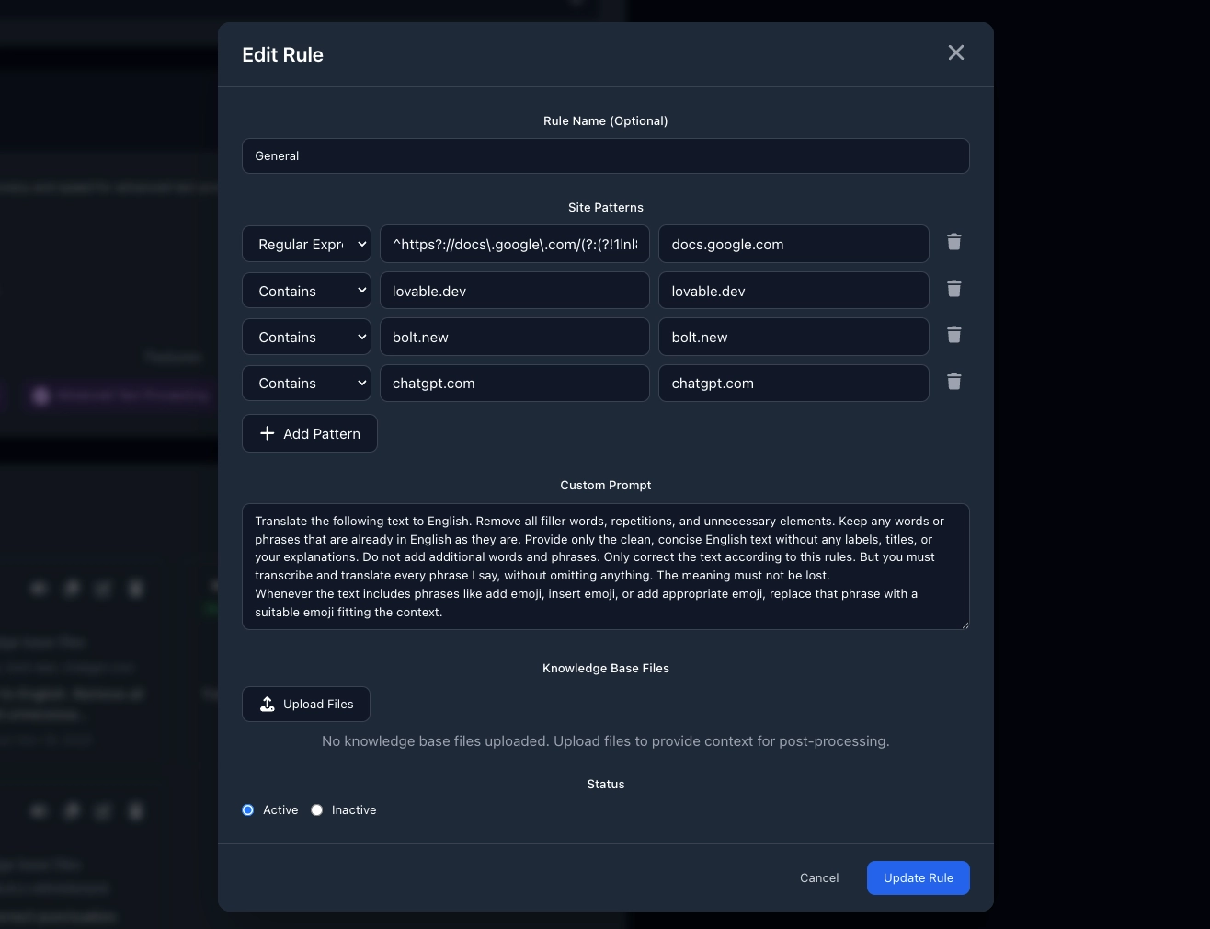Click Upload Files for knowledge base
1210x929 pixels.
306,705
